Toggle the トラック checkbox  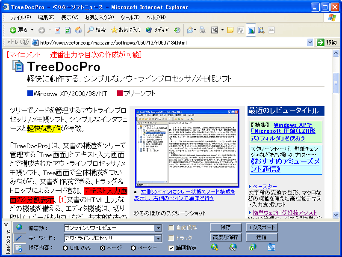tap(171, 238)
